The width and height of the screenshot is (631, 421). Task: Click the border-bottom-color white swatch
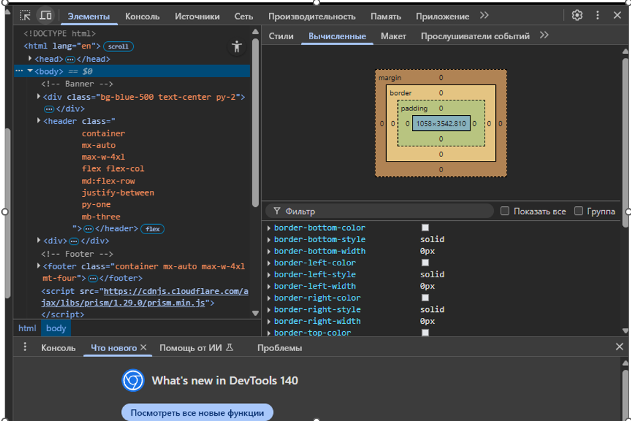point(425,227)
